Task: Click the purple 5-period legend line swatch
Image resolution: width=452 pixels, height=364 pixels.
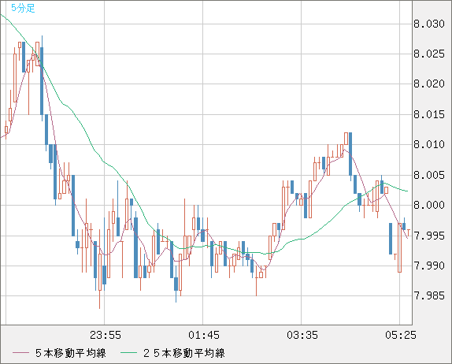Action: click(20, 353)
